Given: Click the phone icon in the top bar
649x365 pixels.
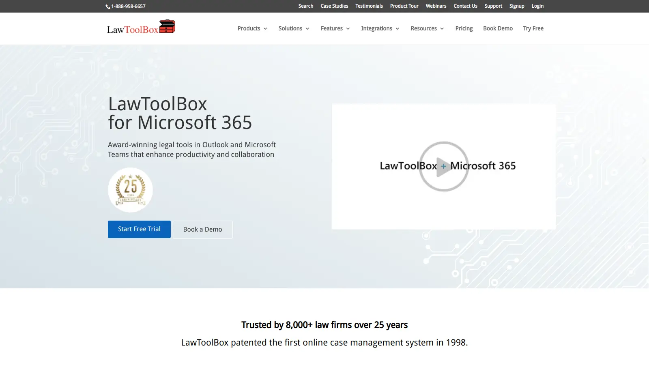Looking at the screenshot, I should pyautogui.click(x=107, y=6).
